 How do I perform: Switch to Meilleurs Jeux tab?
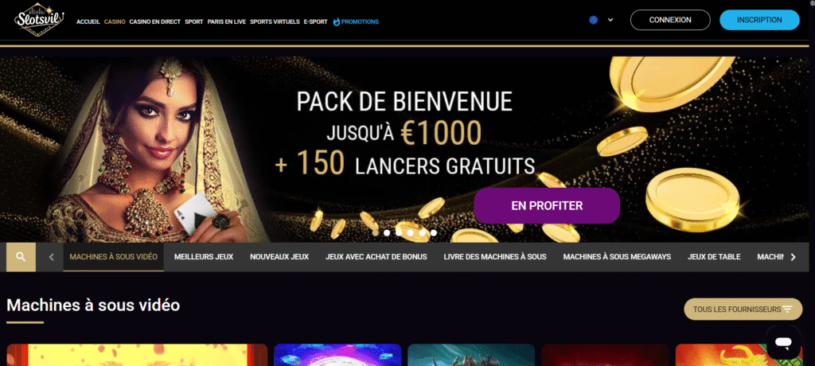[x=204, y=257]
